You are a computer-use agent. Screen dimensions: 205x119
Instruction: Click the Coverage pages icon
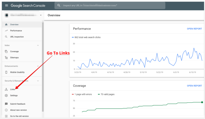(x=6, y=51)
